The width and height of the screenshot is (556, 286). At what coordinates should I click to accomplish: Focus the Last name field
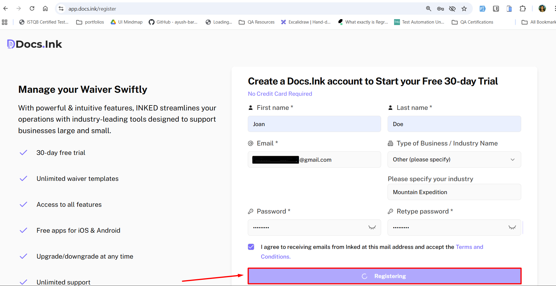454,124
